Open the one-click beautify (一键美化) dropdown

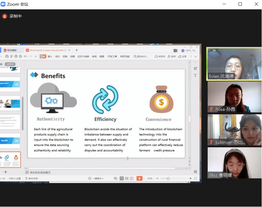tap(97, 178)
